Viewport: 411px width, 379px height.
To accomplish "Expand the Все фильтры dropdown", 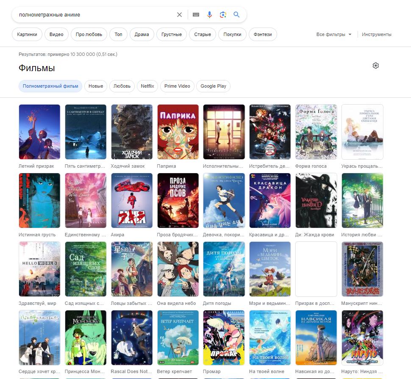I will point(334,34).
